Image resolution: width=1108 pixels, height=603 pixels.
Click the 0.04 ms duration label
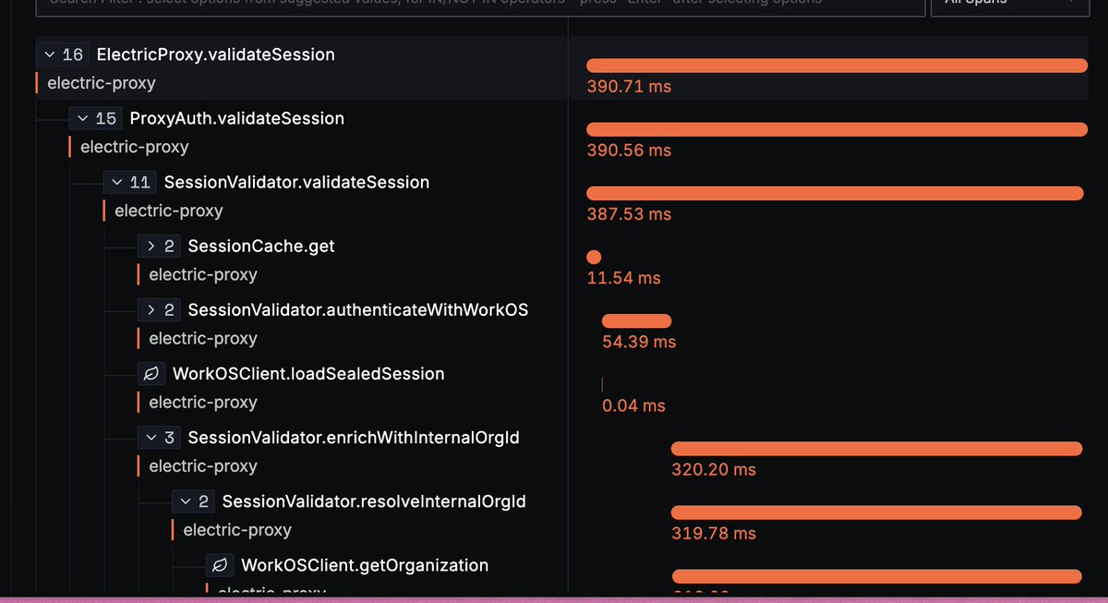click(633, 405)
